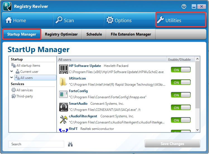Click the scrollbar up arrow
Viewport: 209px width, 154px height.
point(197,59)
